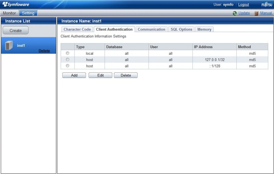274x174 pixels.
Task: Open the Character Code tab
Action: click(77, 29)
